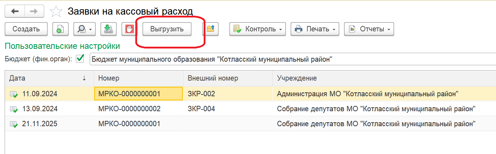
Task: Click the budget name input field
Action: tap(292, 59)
